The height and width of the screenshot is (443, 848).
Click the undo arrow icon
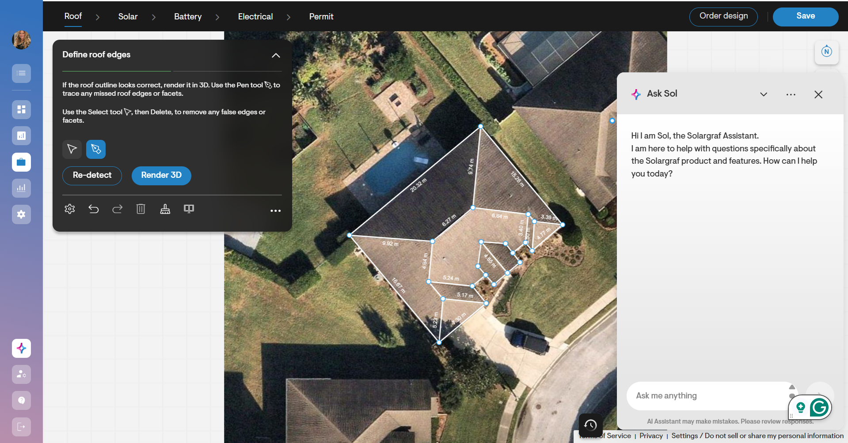click(x=93, y=209)
